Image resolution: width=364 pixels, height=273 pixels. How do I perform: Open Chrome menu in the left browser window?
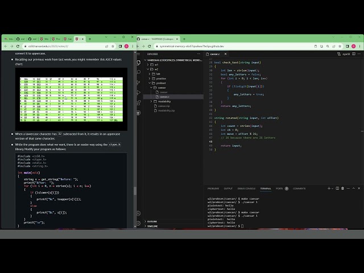click(133, 46)
